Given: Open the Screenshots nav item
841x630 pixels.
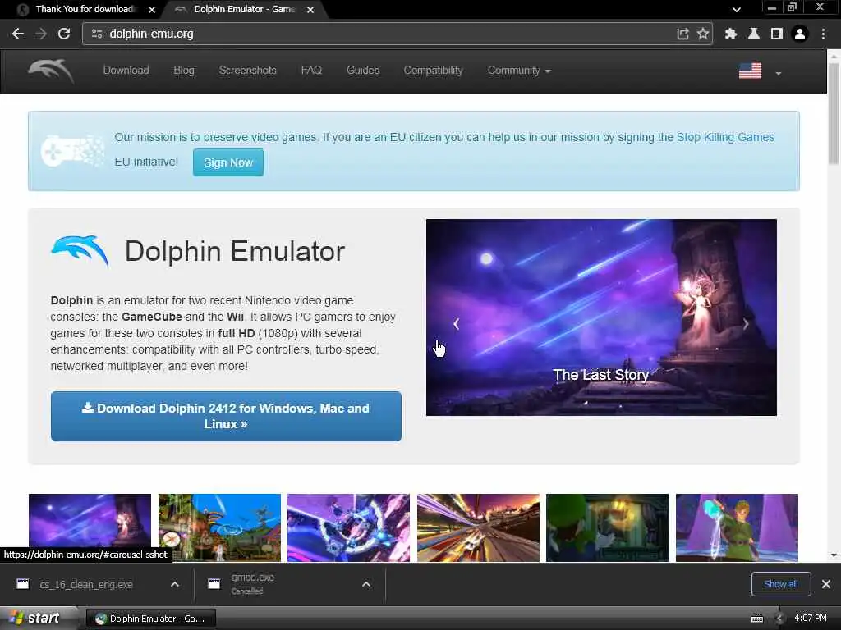Looking at the screenshot, I should tap(247, 71).
